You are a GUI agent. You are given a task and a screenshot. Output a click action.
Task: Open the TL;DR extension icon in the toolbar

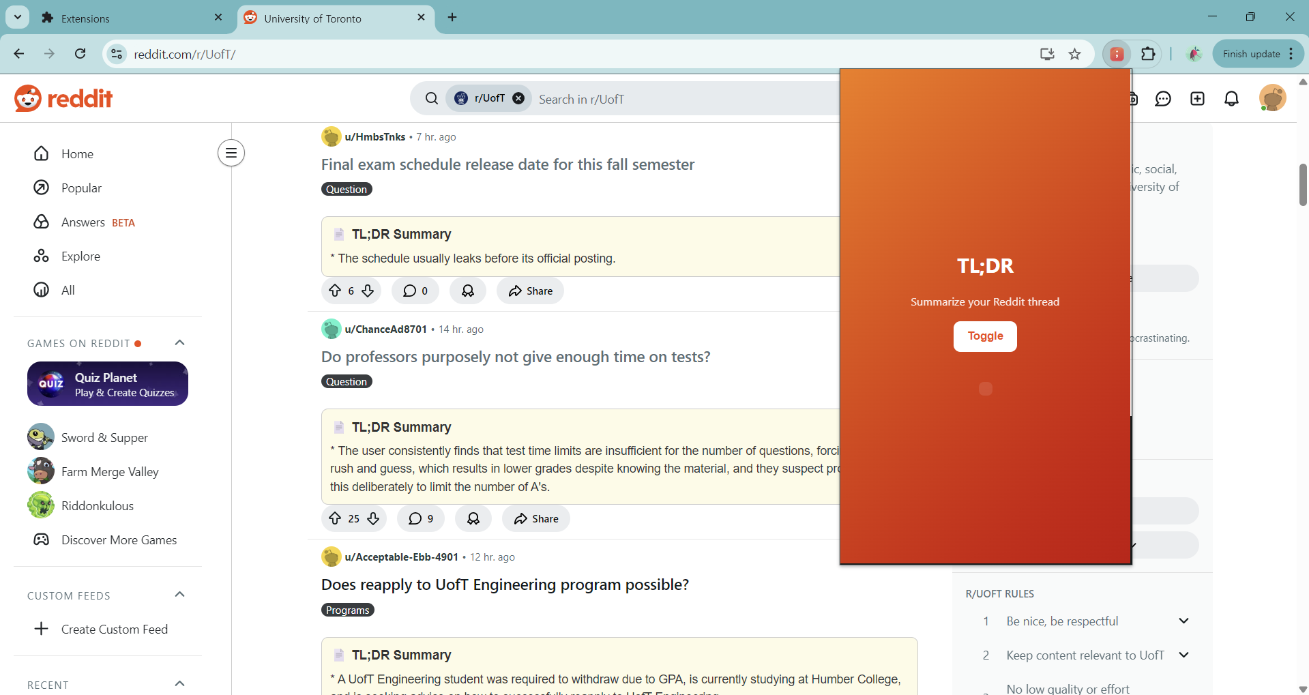click(1117, 54)
